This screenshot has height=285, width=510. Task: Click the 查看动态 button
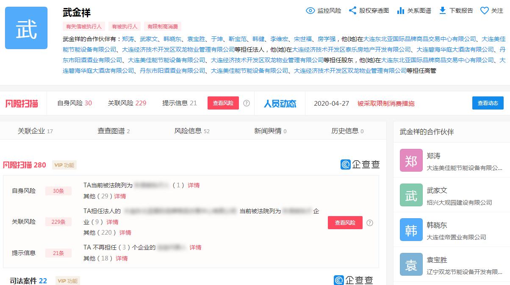pos(488,103)
